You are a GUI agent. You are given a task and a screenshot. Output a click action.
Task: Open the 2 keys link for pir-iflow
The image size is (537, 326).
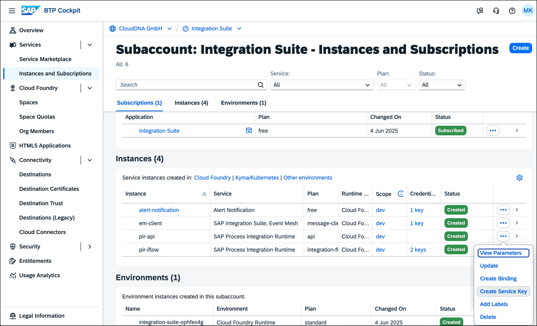click(418, 250)
